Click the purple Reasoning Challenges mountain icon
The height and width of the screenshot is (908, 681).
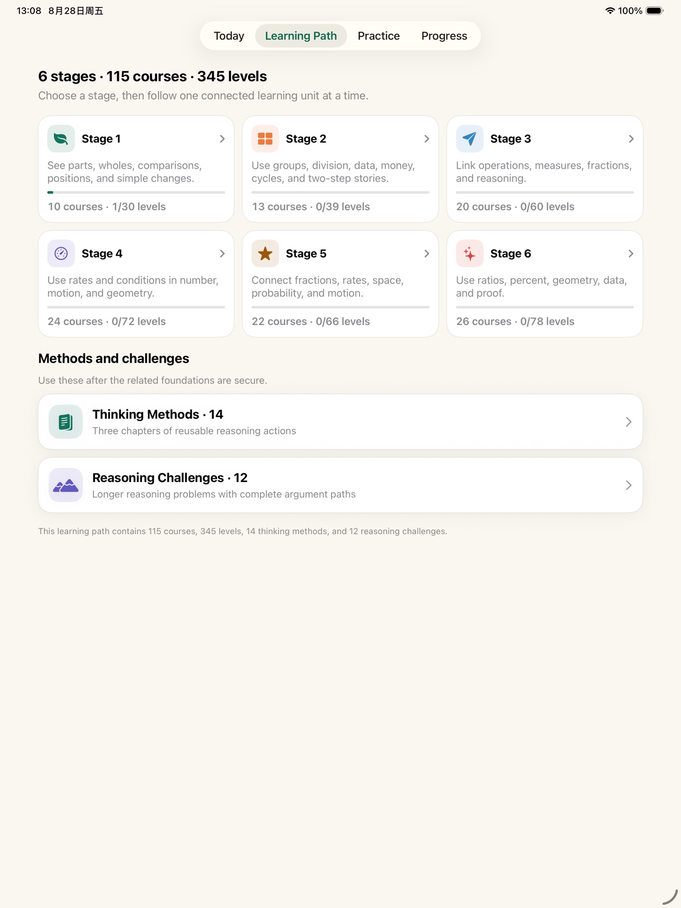65,485
